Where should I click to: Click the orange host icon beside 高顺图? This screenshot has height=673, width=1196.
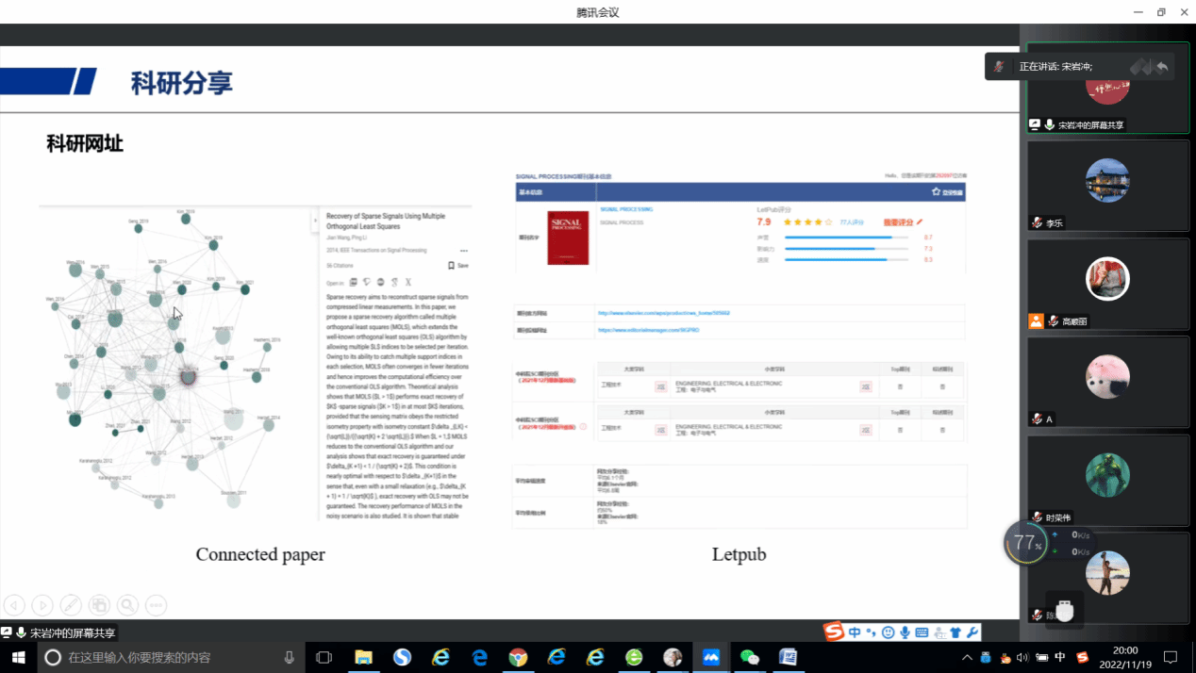pyautogui.click(x=1036, y=321)
